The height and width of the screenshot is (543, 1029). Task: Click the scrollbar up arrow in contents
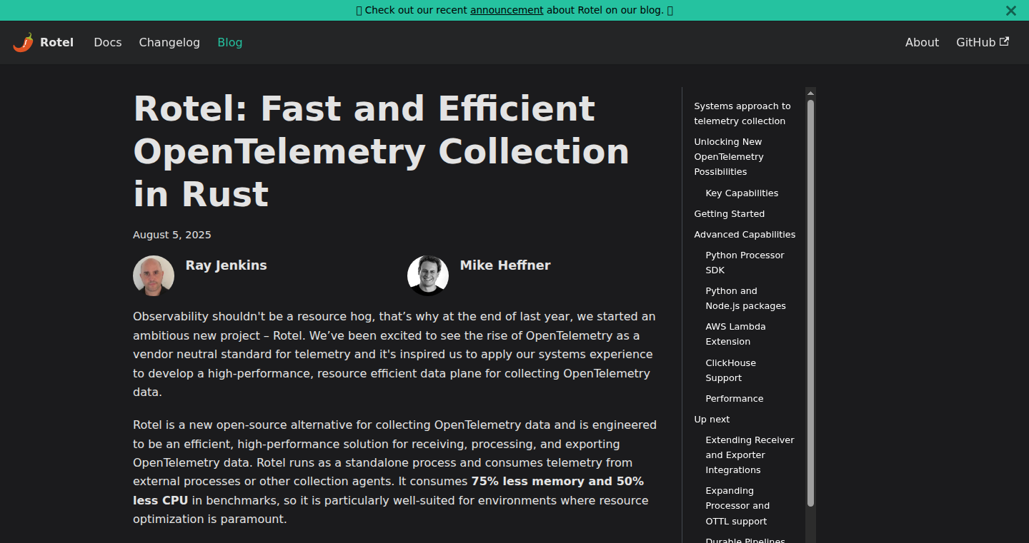[810, 93]
